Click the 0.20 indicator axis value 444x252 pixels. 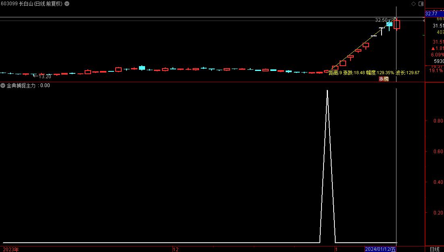tap(438, 212)
